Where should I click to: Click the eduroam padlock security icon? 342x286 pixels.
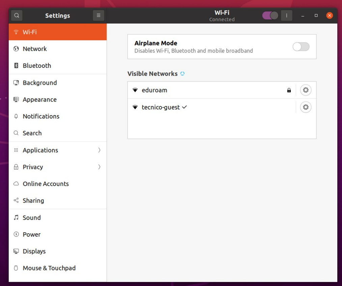point(289,90)
